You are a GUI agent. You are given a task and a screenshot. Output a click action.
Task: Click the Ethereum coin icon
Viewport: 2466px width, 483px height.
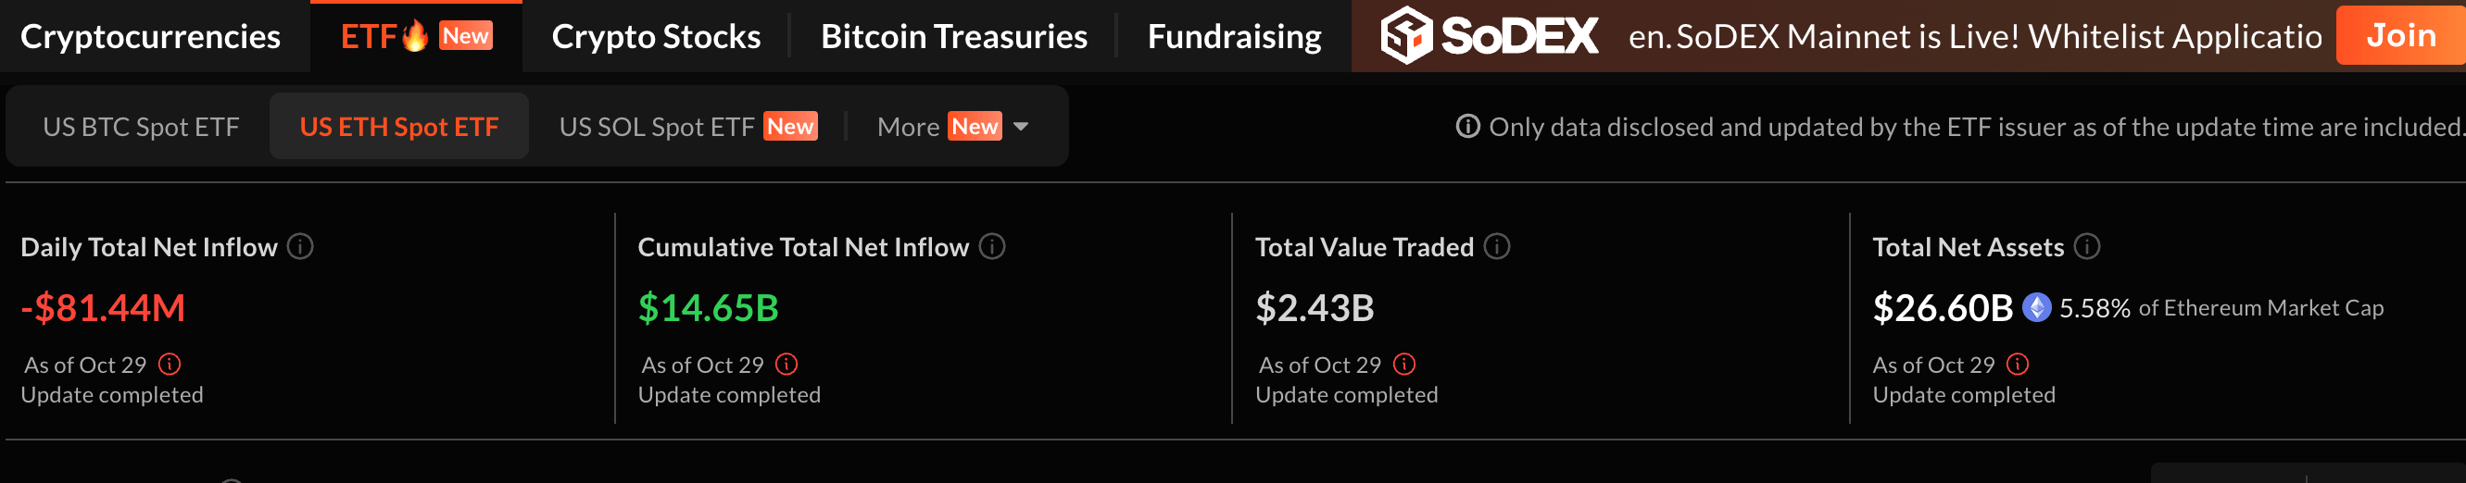pos(2036,308)
